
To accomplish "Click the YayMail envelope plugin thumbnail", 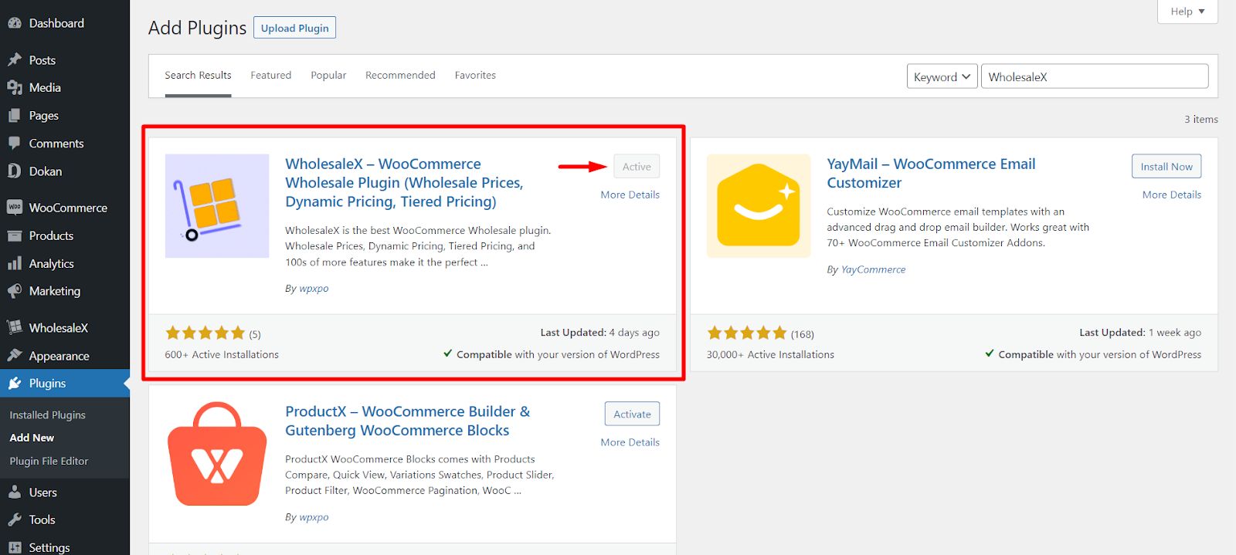I will (x=759, y=206).
